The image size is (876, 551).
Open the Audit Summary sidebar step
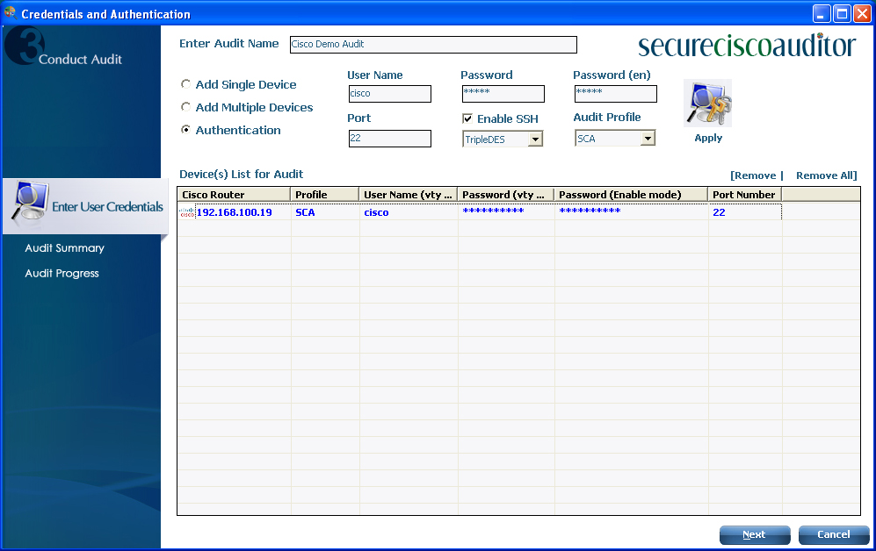tap(65, 248)
